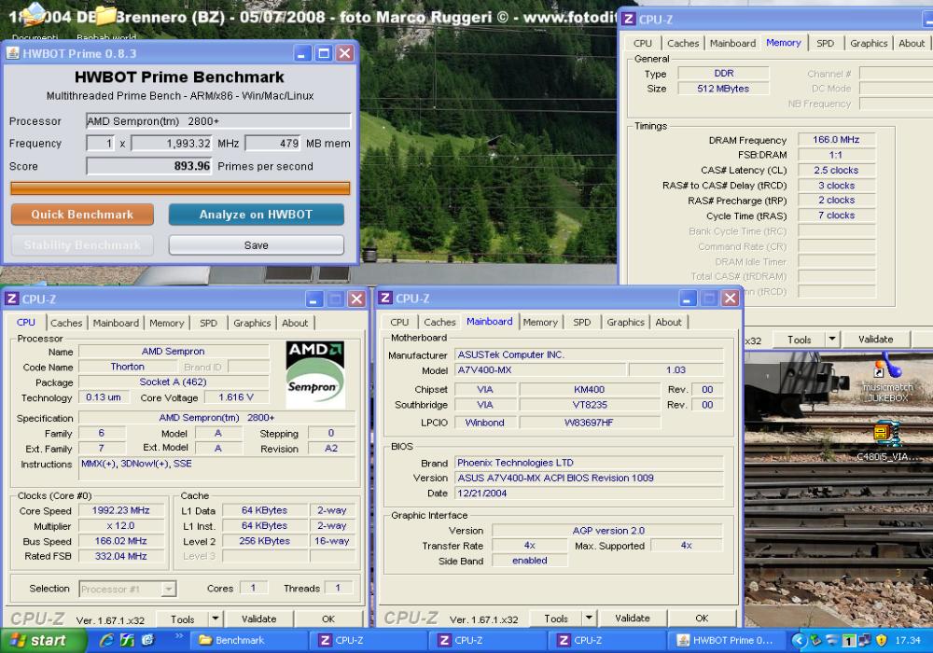The height and width of the screenshot is (653, 933).
Task: Click the Model value A7V400-MX
Action: pos(540,370)
